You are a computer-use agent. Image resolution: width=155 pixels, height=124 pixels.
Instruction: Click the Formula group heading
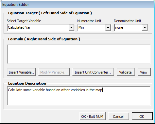tap(44, 39)
